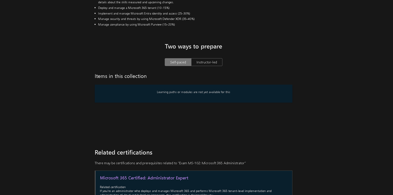Select 'Manage security and threats' Defender XDR text
This screenshot has height=195, width=393.
pos(146,19)
